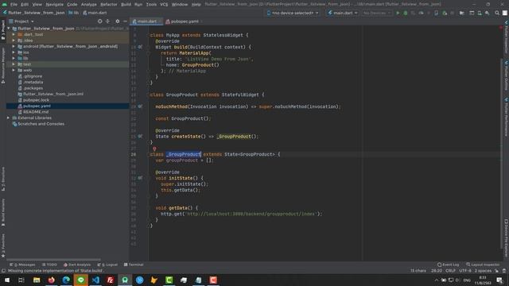Expand the test folder arrow

(14, 64)
